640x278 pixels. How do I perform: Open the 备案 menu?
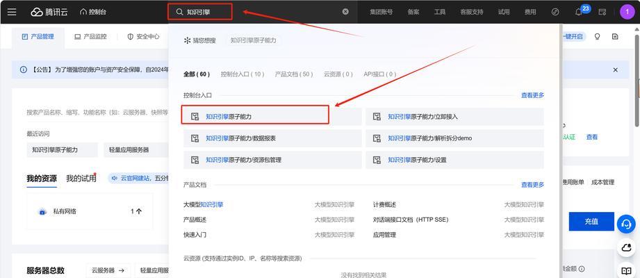[413, 12]
